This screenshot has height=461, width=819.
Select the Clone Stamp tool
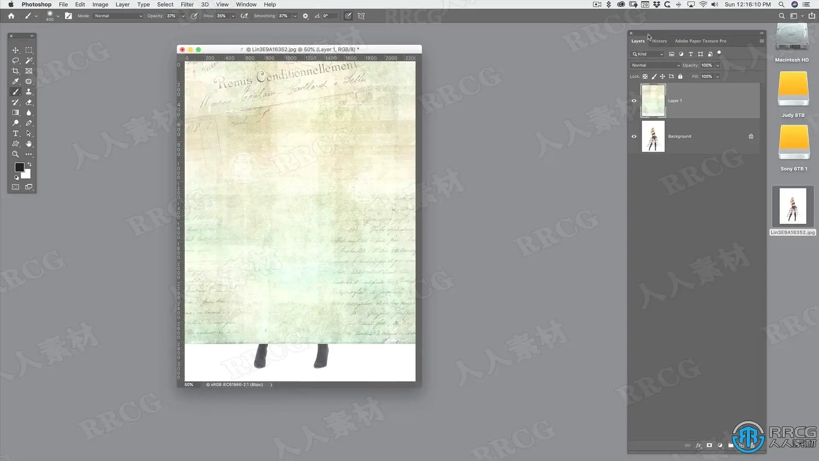tap(29, 92)
